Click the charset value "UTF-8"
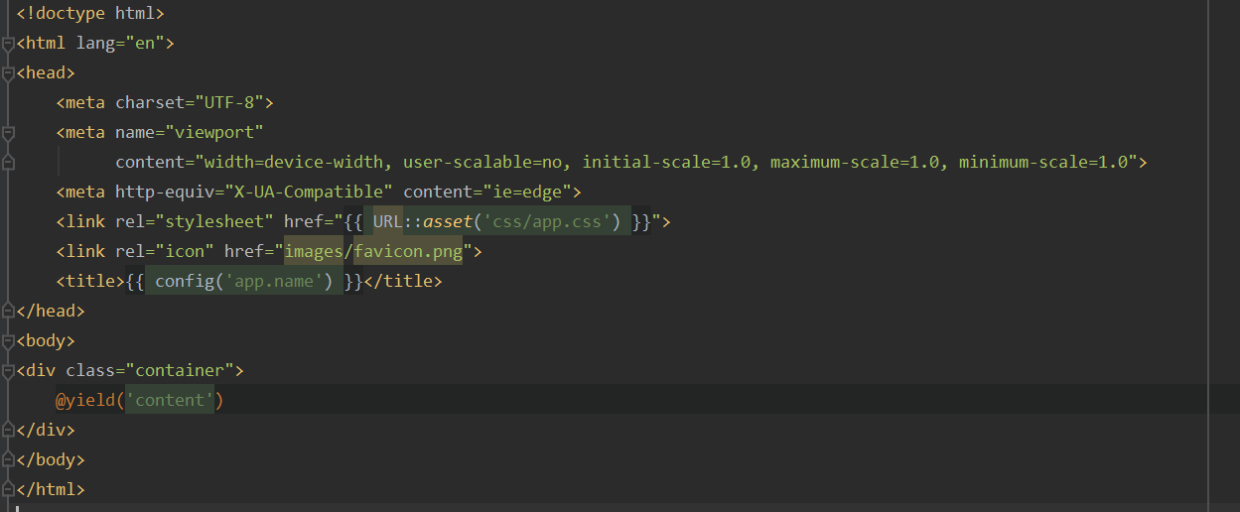 (x=229, y=103)
